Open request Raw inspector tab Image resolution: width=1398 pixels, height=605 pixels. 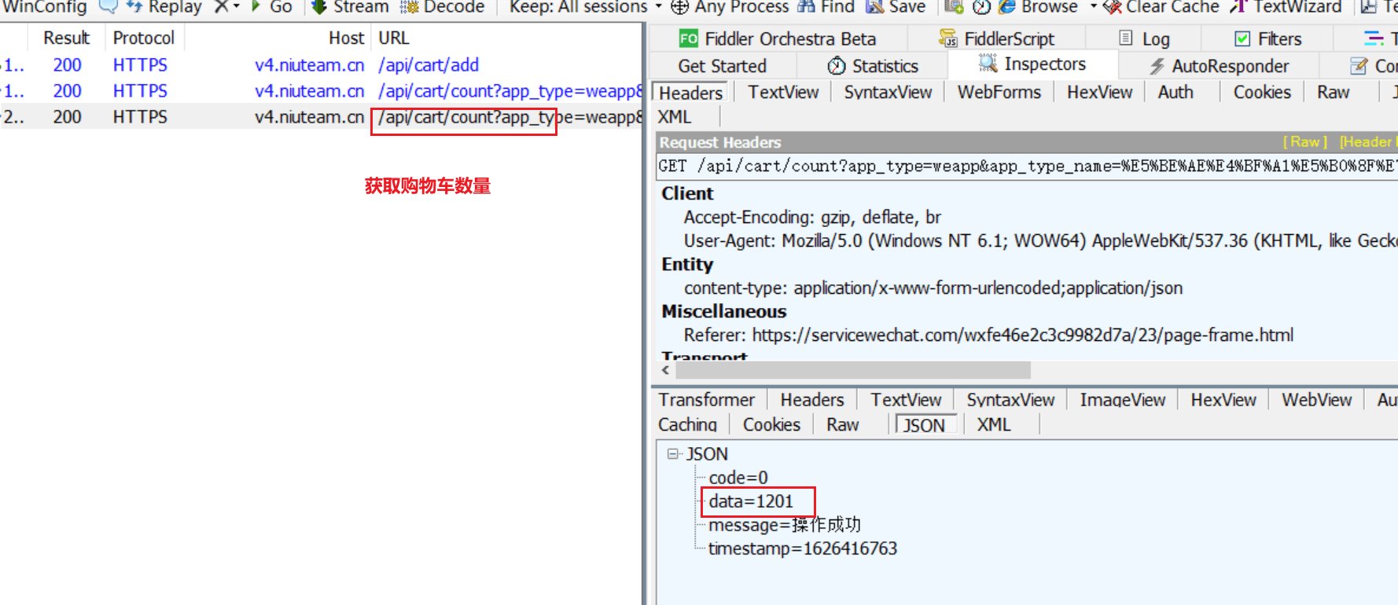[x=1334, y=93]
